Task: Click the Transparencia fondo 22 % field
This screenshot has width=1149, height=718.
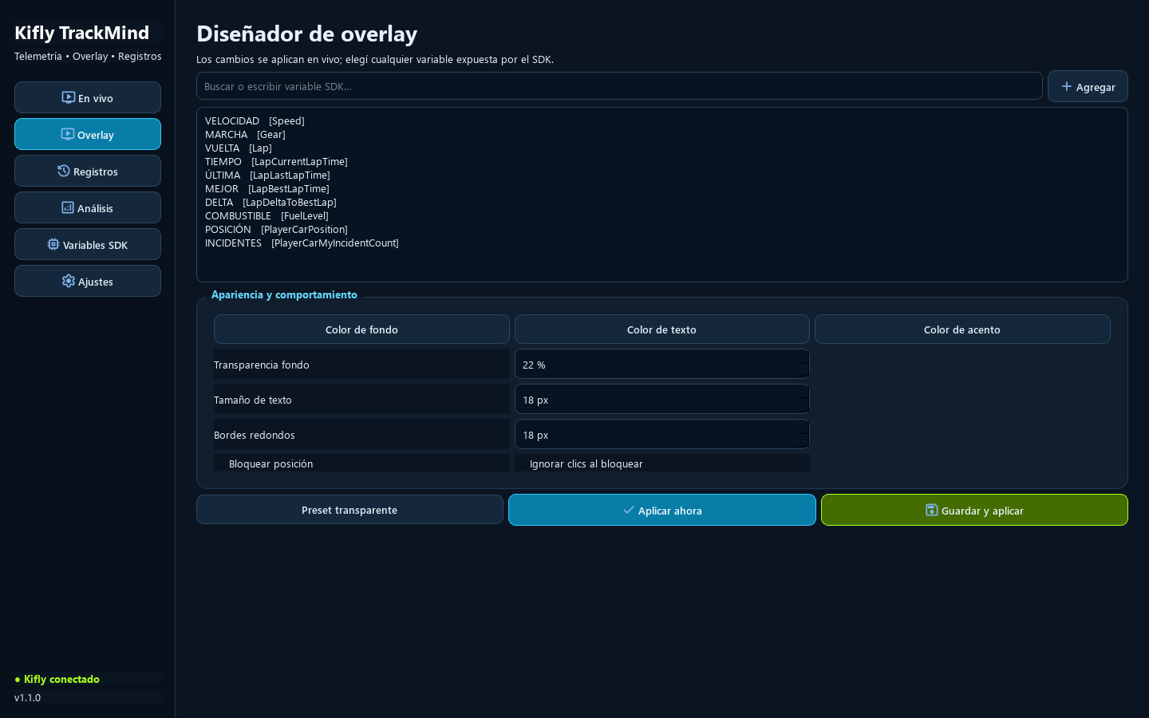Action: pyautogui.click(x=661, y=365)
